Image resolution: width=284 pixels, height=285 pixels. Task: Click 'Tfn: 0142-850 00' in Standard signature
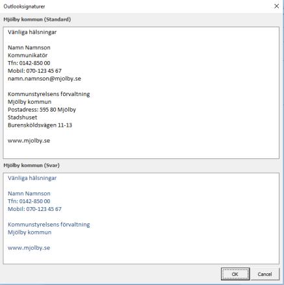29,63
